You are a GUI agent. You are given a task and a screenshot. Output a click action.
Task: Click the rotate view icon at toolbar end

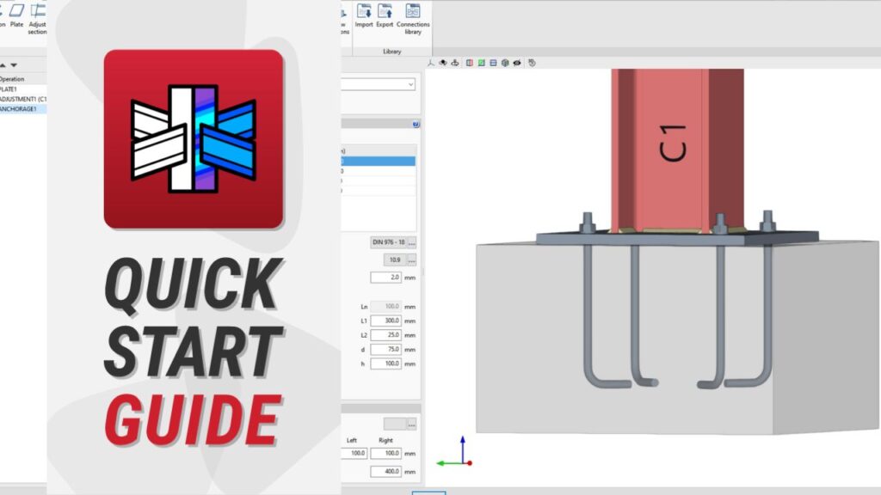[x=532, y=63]
